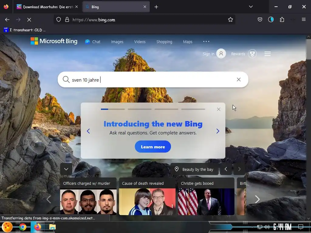Click the Sign in link

tap(208, 54)
